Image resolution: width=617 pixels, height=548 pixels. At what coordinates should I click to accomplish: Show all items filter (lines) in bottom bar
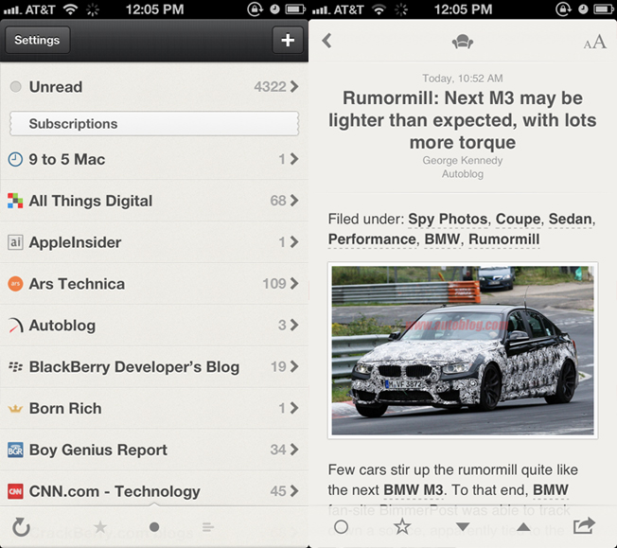pyautogui.click(x=208, y=527)
